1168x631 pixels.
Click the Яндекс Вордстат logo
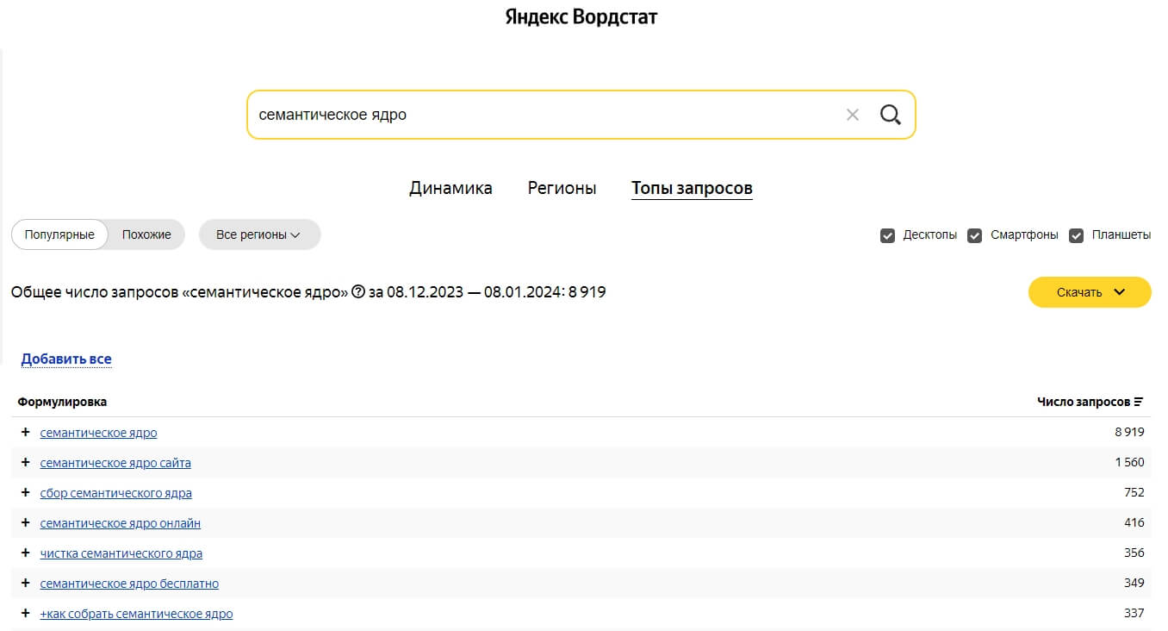coord(581,16)
